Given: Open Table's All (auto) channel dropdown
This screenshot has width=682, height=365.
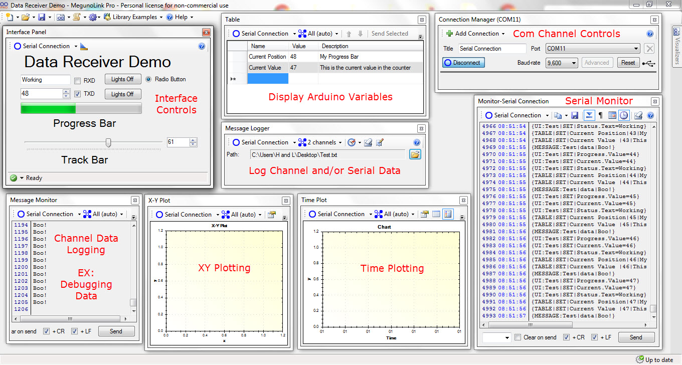Looking at the screenshot, I should [x=337, y=34].
